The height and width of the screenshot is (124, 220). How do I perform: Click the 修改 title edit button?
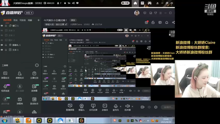pyautogui.click(x=73, y=20)
